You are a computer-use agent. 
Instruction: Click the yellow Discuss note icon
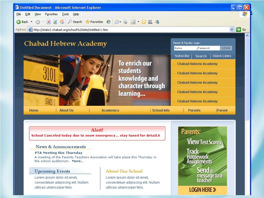tap(144, 22)
